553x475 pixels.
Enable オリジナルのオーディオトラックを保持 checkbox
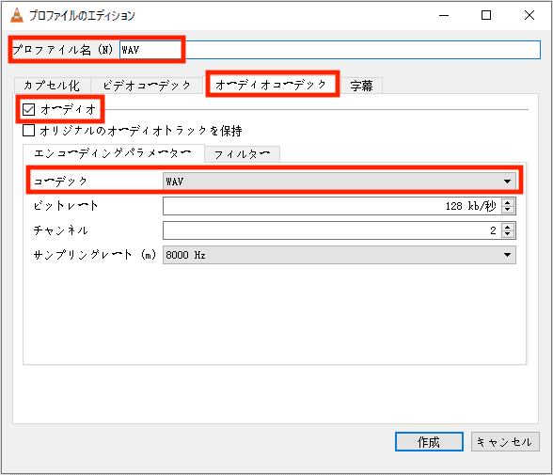pyautogui.click(x=28, y=130)
